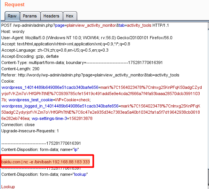Open the Params tab
The width and height of the screenshot is (209, 189).
(30, 16)
